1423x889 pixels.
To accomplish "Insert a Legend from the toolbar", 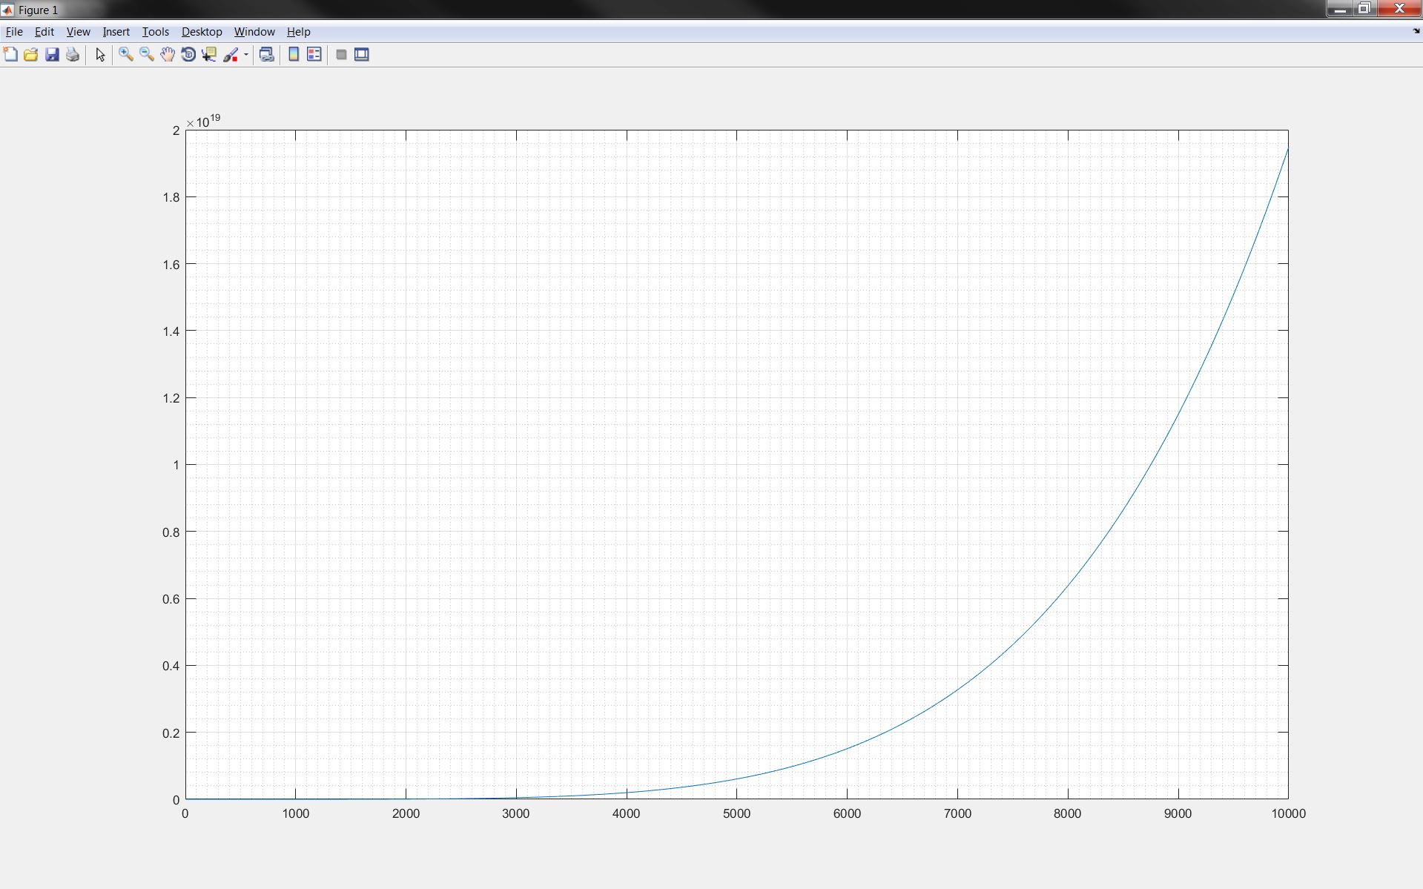I will [314, 55].
